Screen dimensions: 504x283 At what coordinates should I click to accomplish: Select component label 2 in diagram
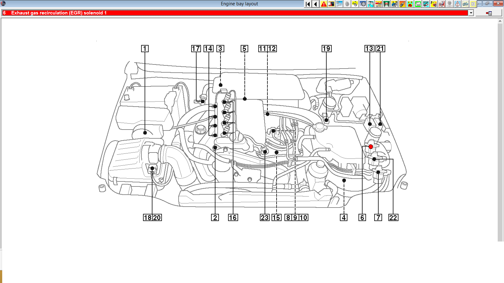[x=215, y=218]
